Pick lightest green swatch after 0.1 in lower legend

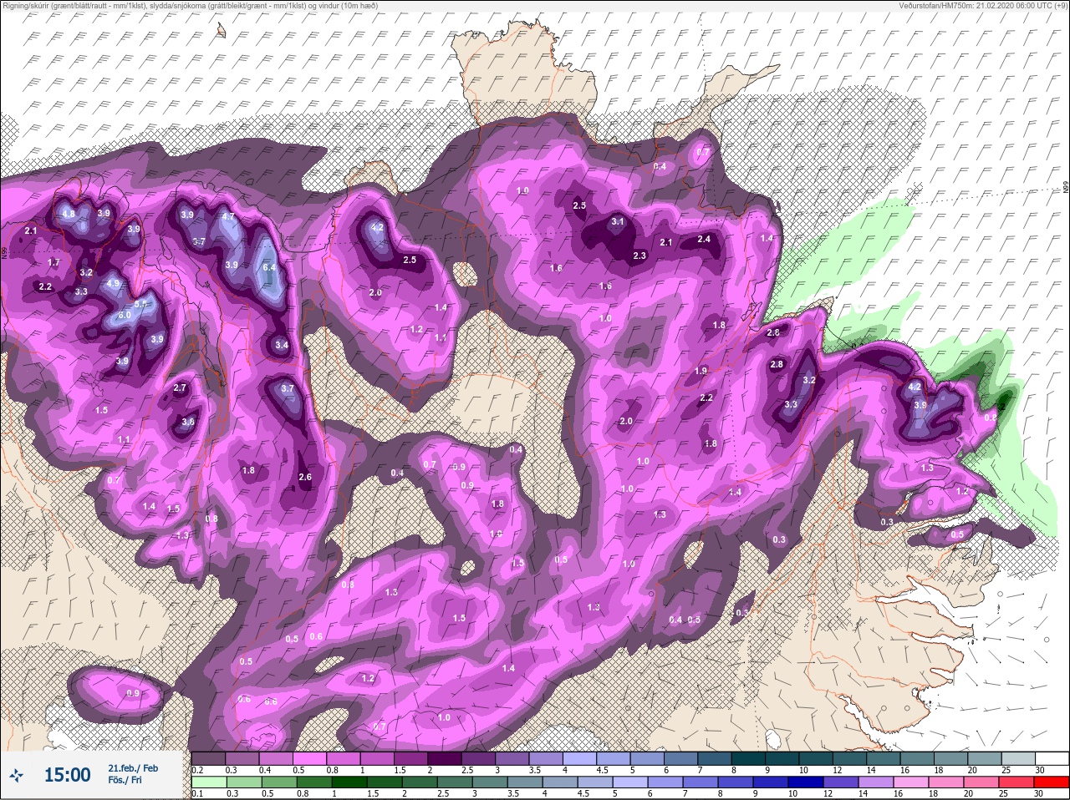pyautogui.click(x=209, y=782)
